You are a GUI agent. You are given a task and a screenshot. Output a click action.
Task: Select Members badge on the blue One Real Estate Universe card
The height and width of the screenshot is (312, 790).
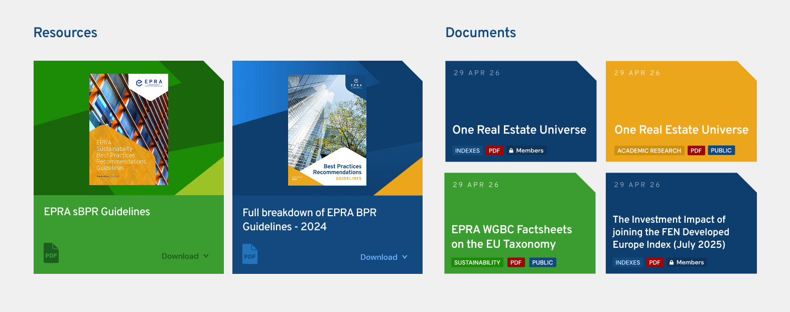(x=526, y=150)
